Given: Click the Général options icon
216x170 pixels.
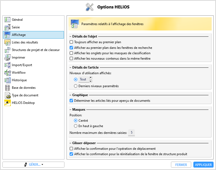Looking at the screenshot, I should 7,20.
